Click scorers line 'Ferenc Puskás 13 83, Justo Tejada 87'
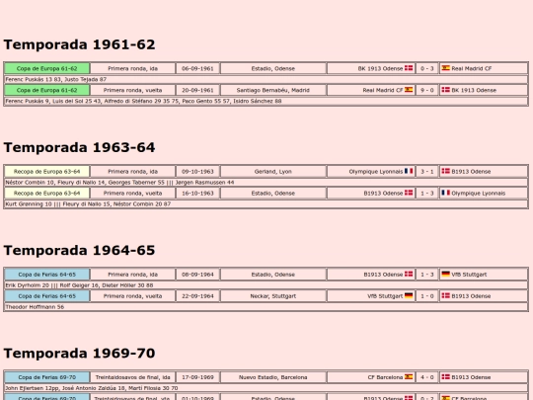This screenshot has width=533, height=400. 266,79
